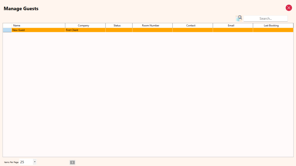Click the Items Per Page value 25
Image resolution: width=296 pixels, height=166 pixels.
(x=26, y=162)
